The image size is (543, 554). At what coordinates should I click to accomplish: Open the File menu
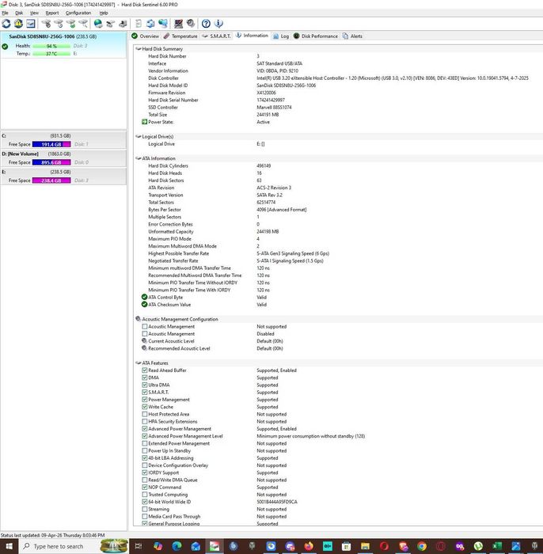pyautogui.click(x=5, y=13)
